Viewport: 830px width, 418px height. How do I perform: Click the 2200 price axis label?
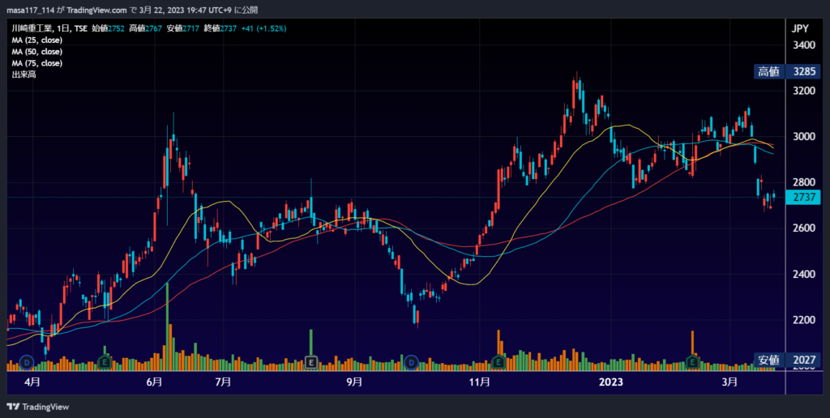click(x=803, y=320)
